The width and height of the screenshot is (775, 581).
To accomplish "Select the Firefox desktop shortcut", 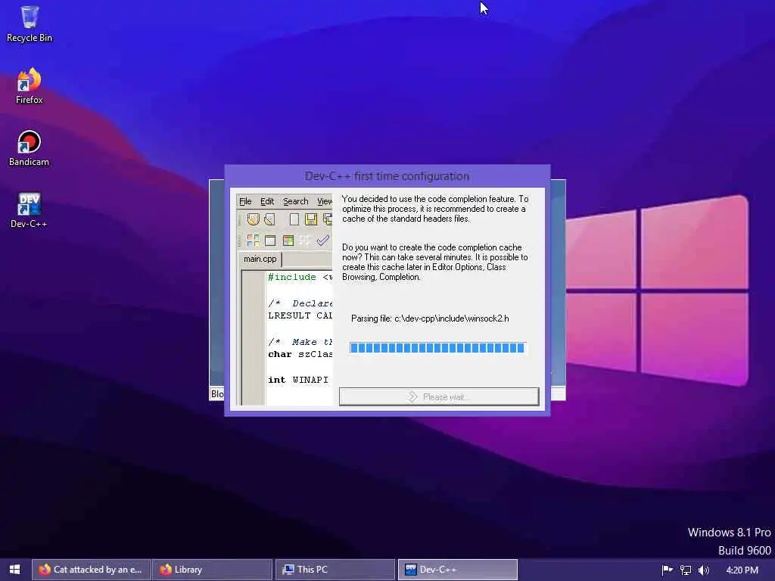I will tap(30, 85).
